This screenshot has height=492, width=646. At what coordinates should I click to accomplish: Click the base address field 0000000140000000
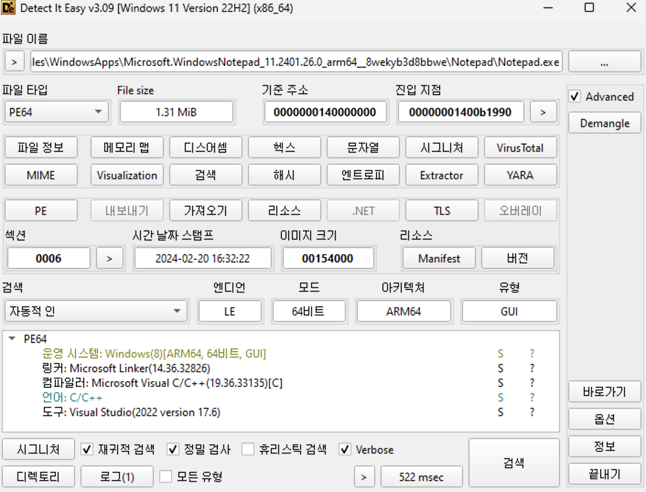coord(325,112)
